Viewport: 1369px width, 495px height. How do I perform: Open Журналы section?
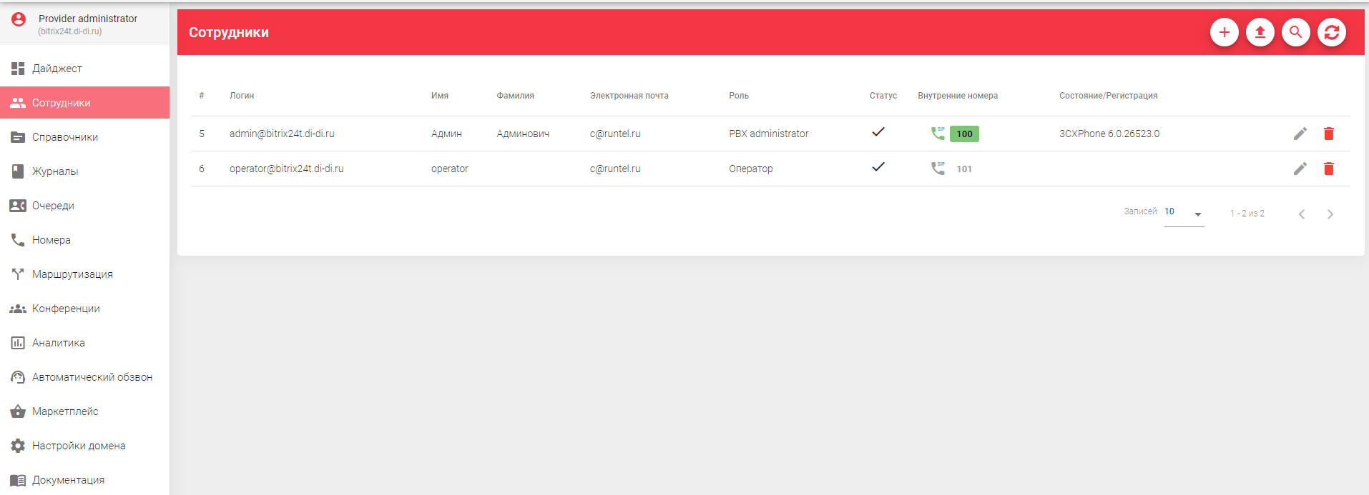pyautogui.click(x=84, y=171)
